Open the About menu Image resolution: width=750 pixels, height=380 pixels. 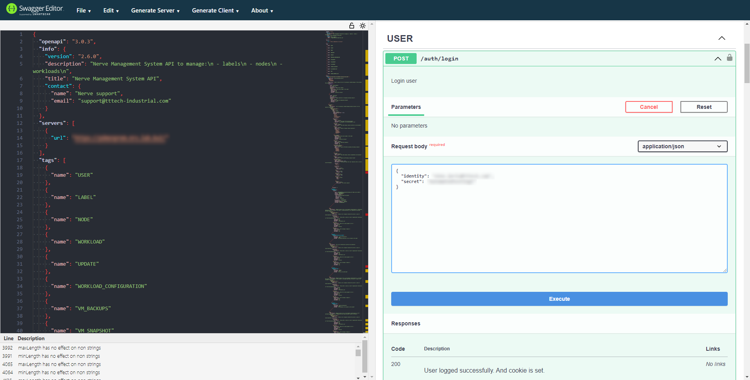tap(262, 11)
